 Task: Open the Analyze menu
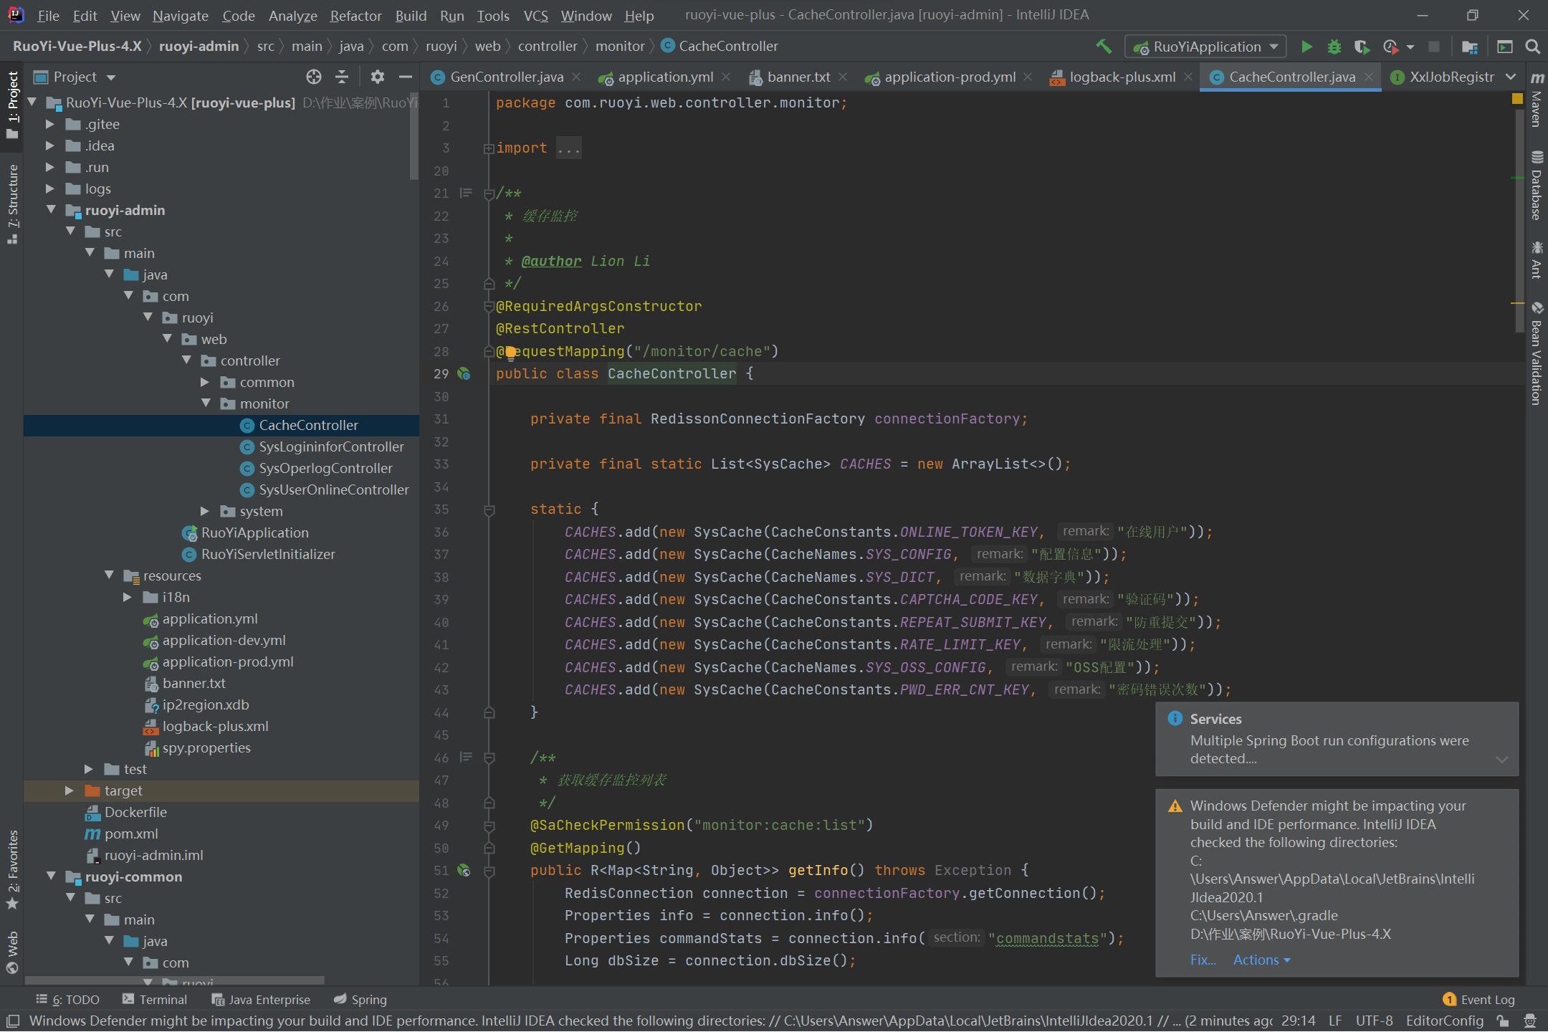(x=292, y=15)
